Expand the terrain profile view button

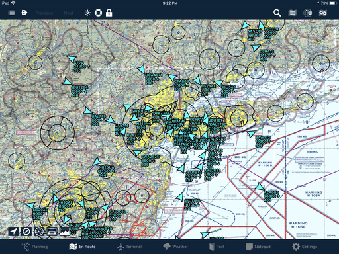65,232
